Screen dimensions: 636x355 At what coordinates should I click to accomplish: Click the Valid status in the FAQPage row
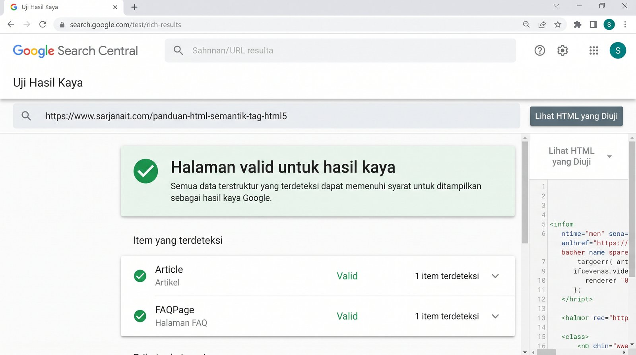pos(347,316)
